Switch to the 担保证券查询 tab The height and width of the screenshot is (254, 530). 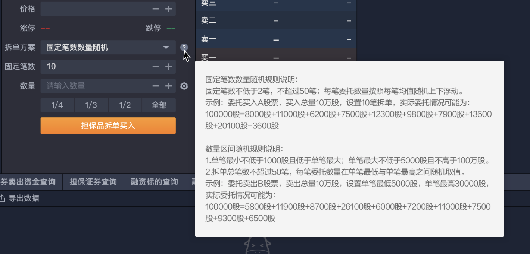coord(93,182)
